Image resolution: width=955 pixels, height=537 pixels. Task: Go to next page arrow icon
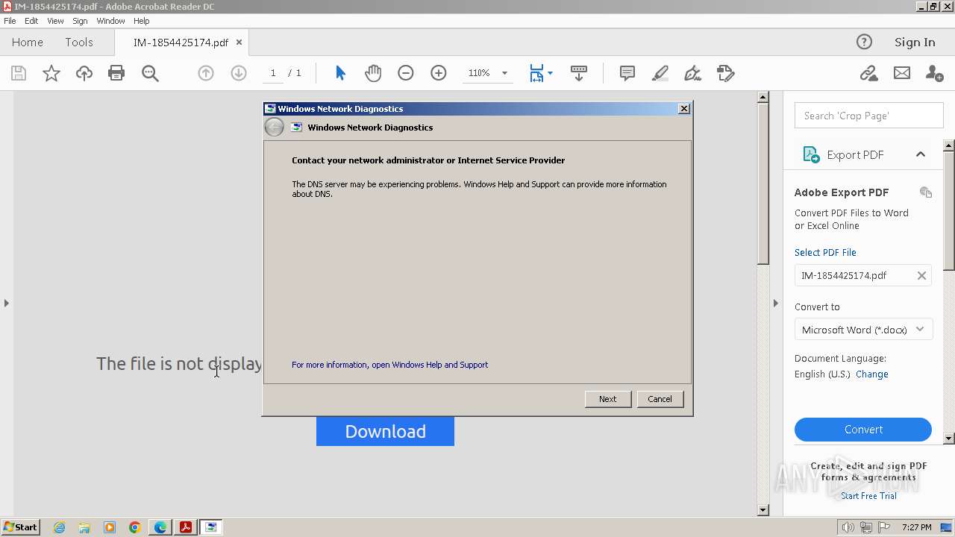239,73
